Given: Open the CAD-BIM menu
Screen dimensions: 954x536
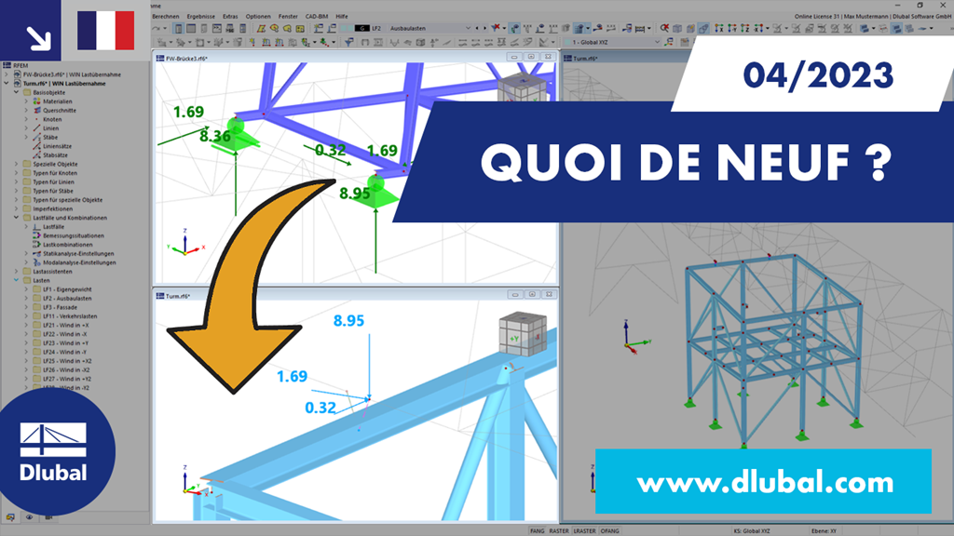Looking at the screenshot, I should pos(316,16).
